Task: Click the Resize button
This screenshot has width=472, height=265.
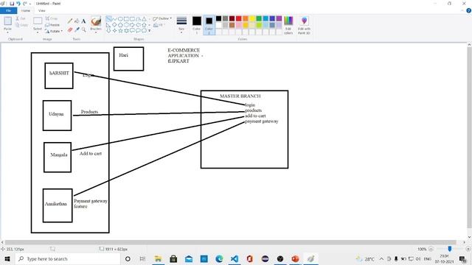Action: [x=52, y=24]
